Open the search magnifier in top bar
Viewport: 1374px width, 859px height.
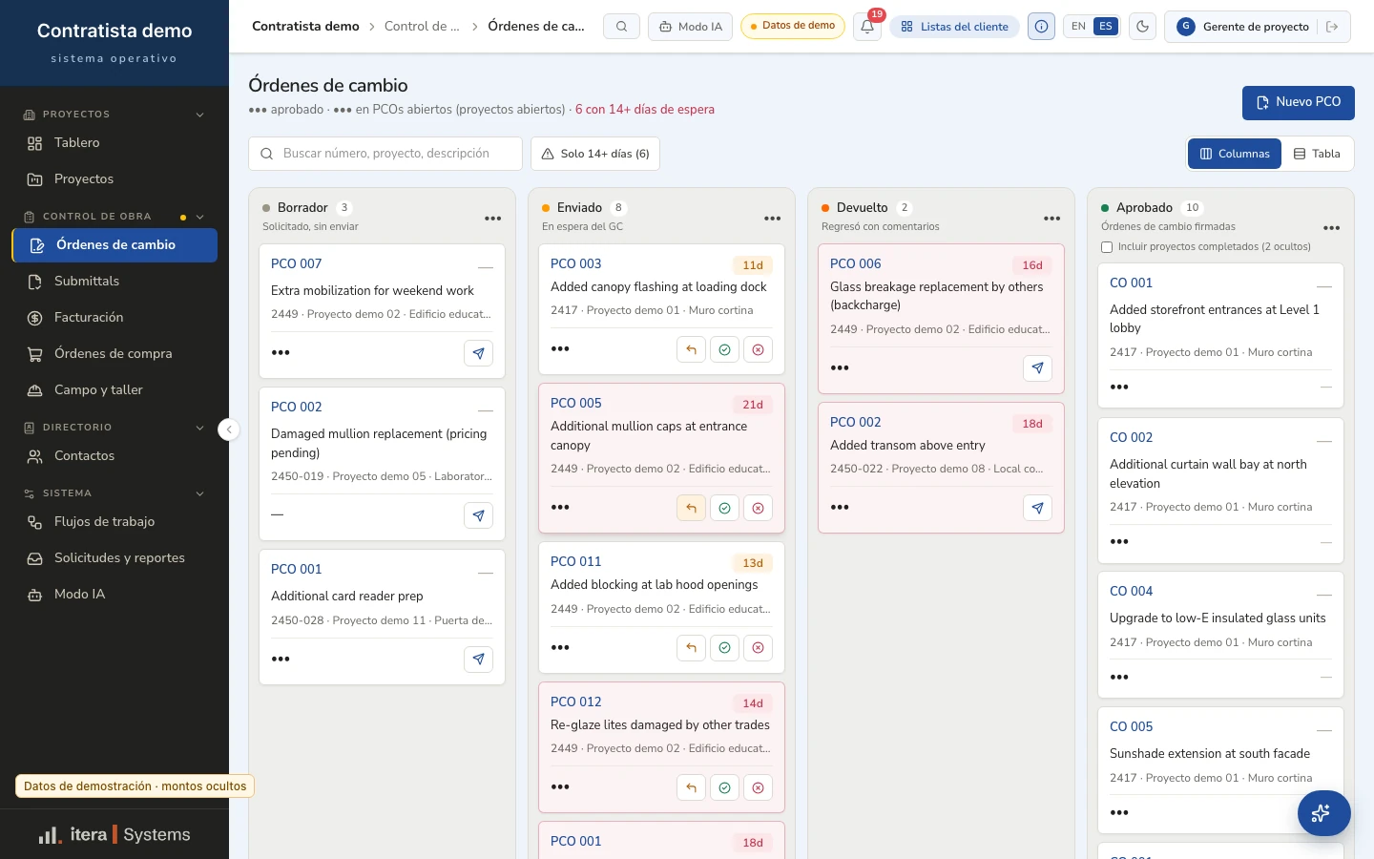click(621, 27)
